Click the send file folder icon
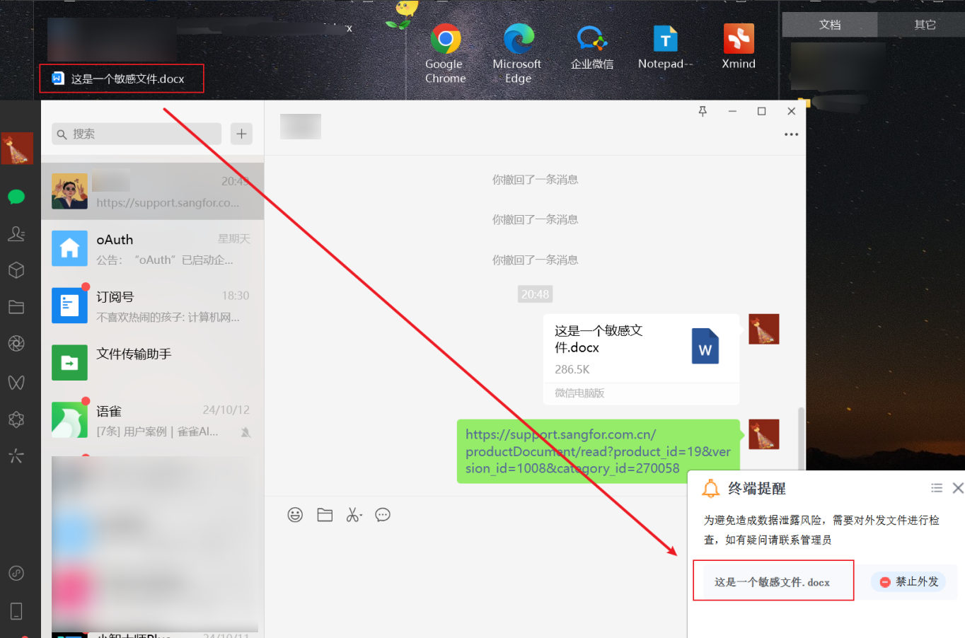965x638 pixels. pos(325,515)
